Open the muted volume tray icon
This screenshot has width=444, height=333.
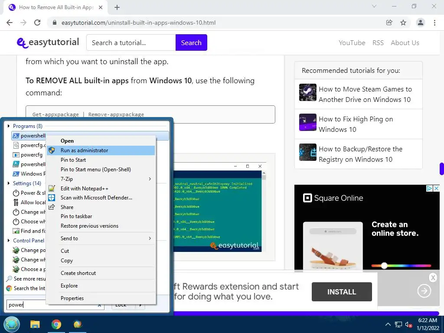point(408,324)
